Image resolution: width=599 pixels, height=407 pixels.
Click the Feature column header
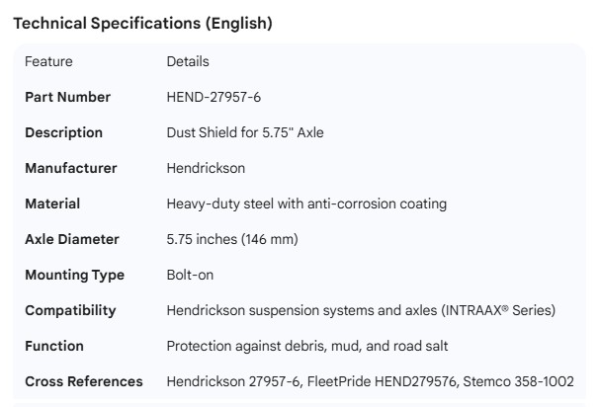[x=48, y=61]
